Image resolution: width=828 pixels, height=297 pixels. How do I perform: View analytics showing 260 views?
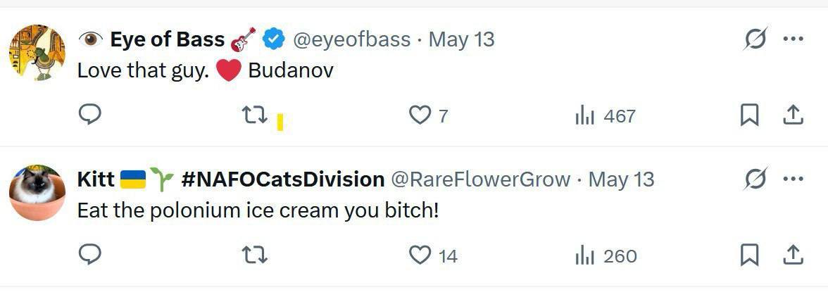(585, 255)
